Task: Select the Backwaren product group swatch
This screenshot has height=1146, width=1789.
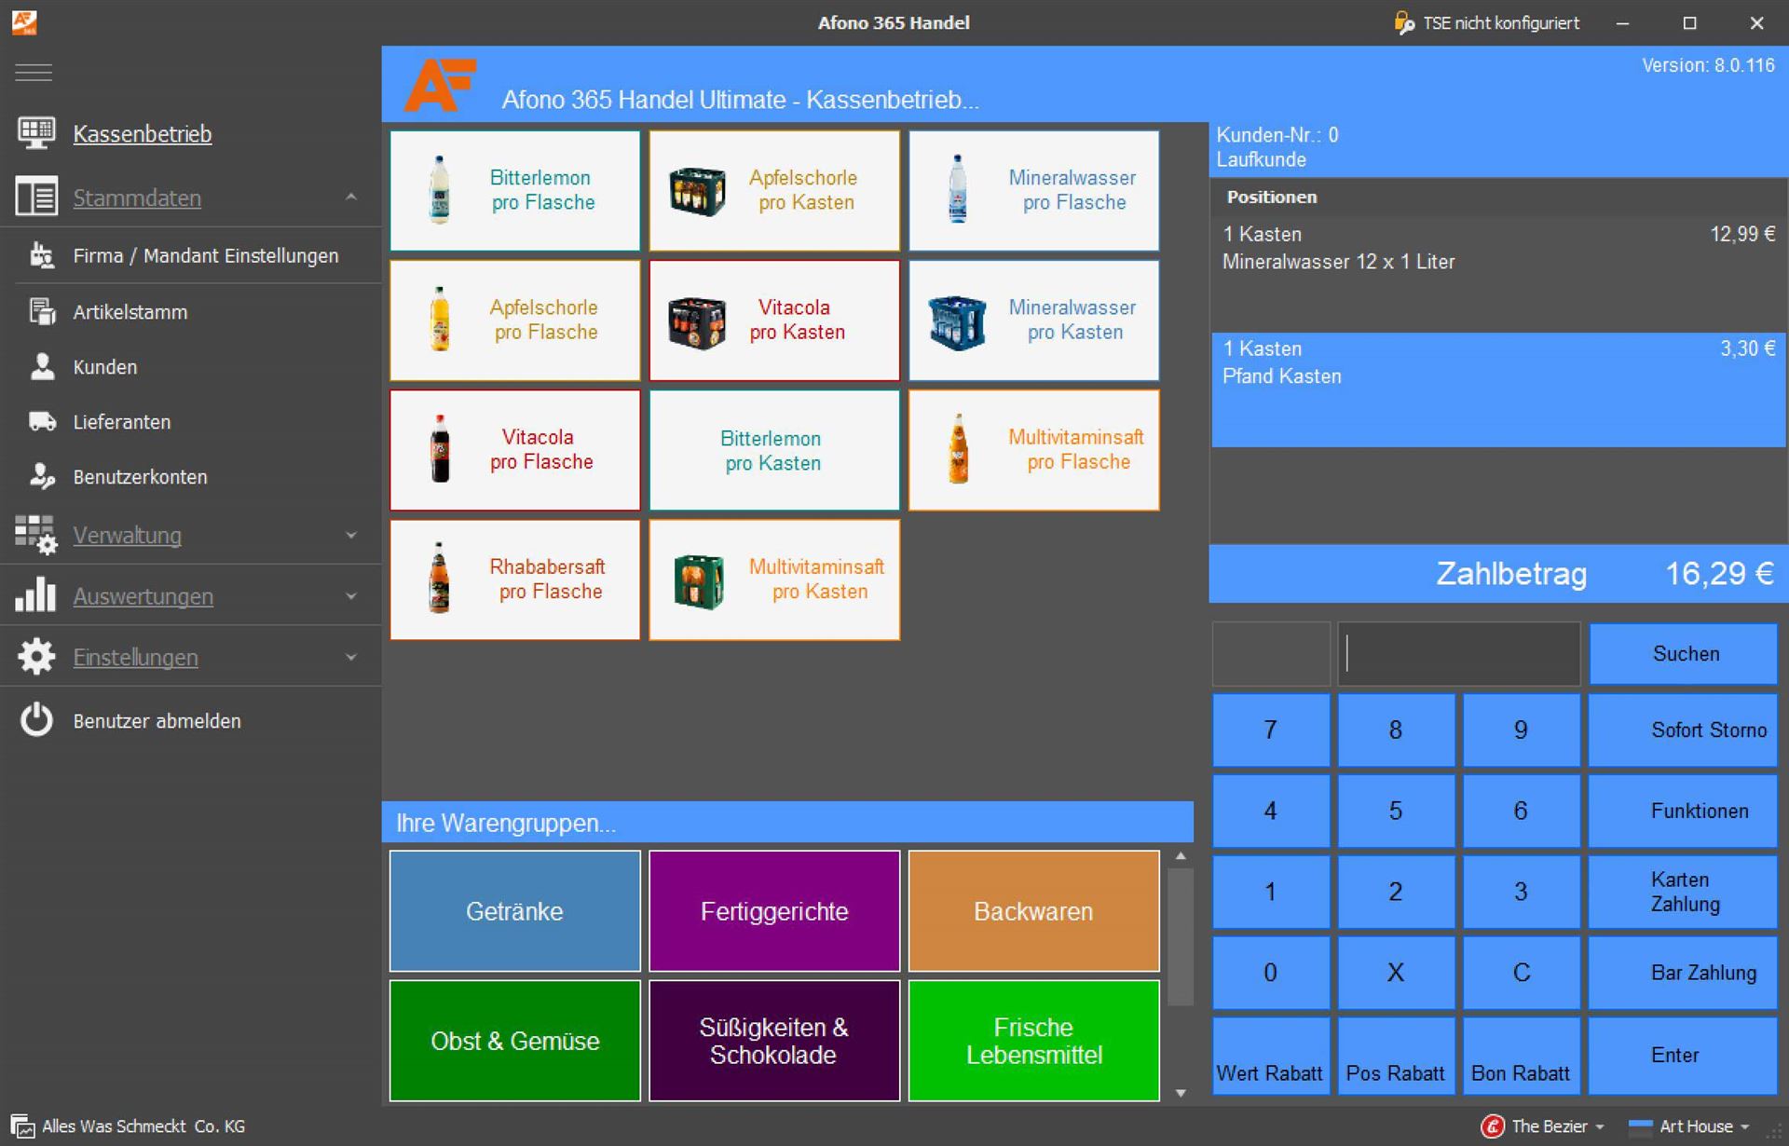Action: pos(1034,911)
